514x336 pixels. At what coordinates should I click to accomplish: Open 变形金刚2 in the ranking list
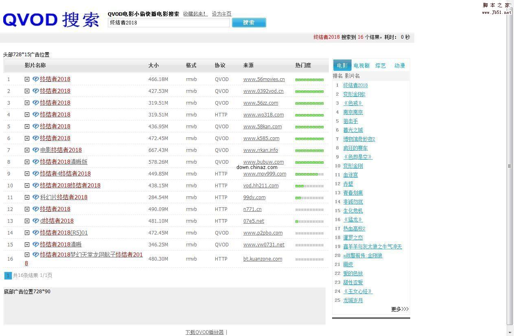(x=354, y=94)
